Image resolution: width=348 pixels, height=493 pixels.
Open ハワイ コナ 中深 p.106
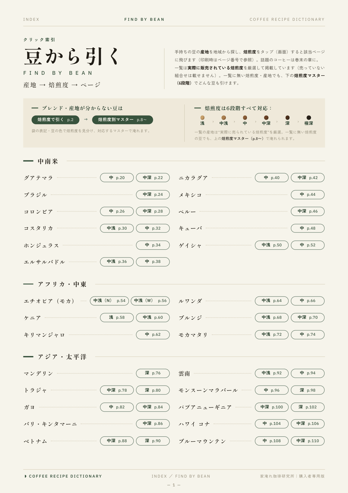pyautogui.click(x=308, y=424)
